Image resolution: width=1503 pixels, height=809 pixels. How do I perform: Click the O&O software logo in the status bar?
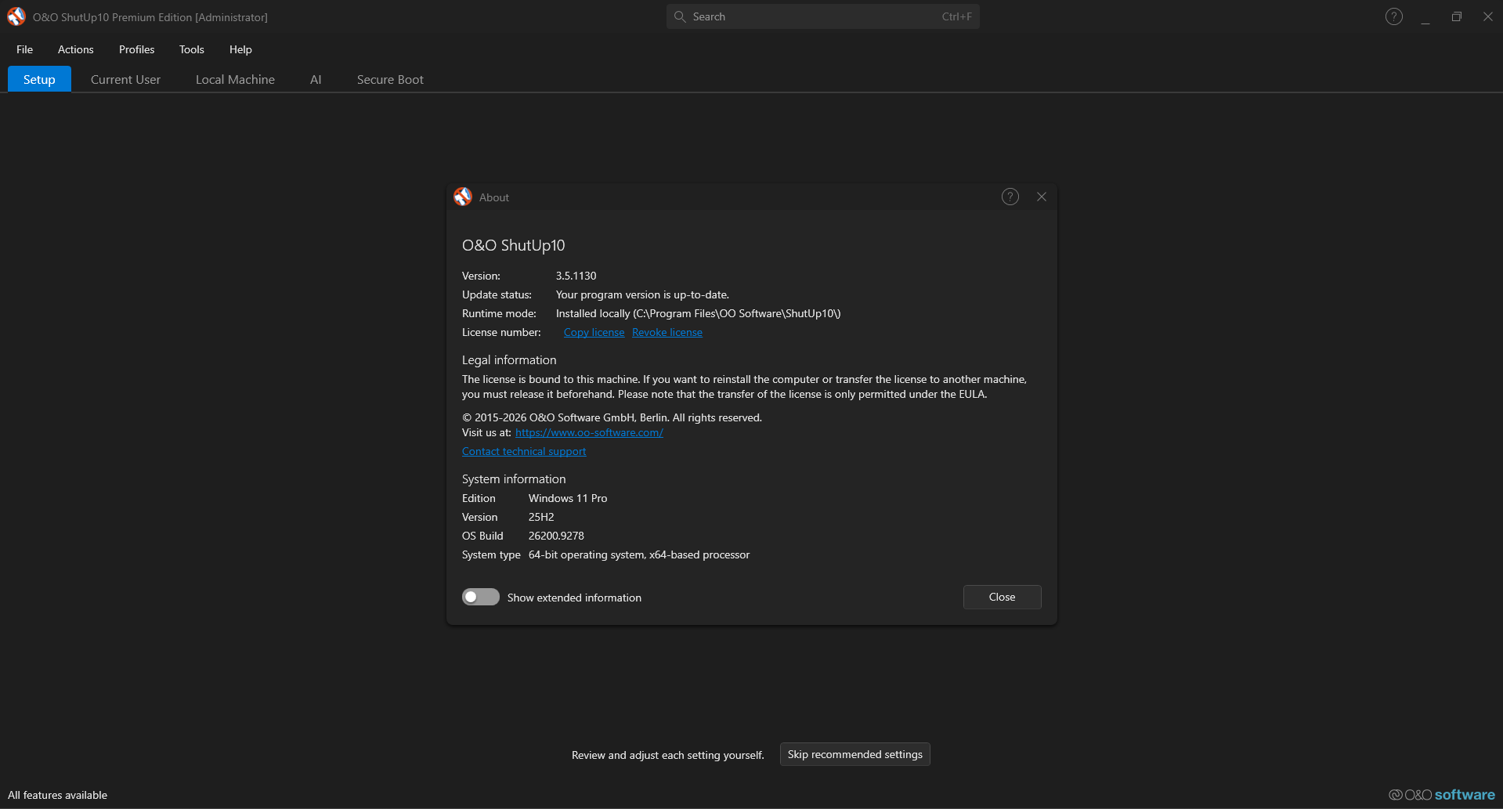point(1442,795)
